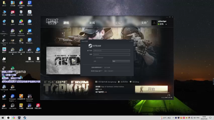Show hidden system tray icons
Image resolution: width=214 pixels, height=120 pixels.
(173, 118)
